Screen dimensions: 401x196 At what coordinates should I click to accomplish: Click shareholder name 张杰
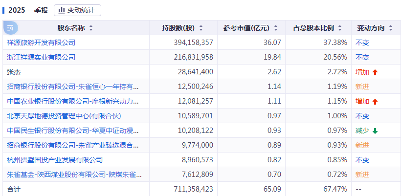click(x=14, y=72)
